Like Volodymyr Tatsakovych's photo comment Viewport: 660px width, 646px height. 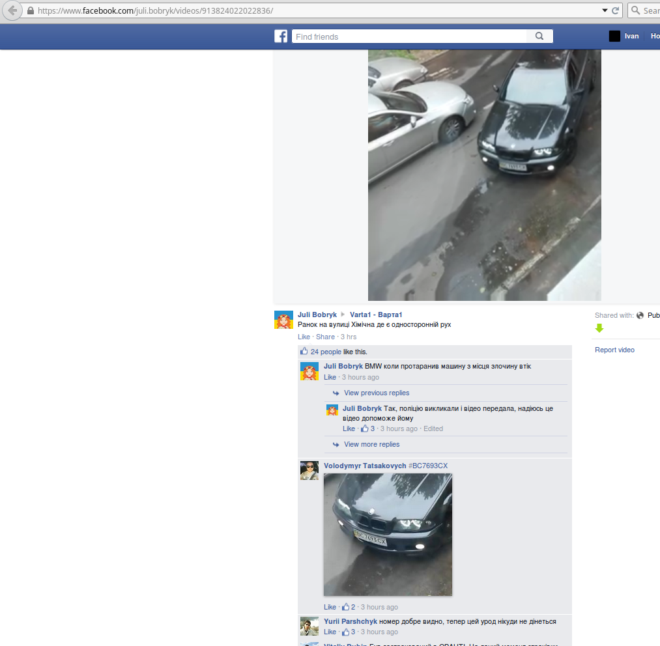(x=330, y=607)
